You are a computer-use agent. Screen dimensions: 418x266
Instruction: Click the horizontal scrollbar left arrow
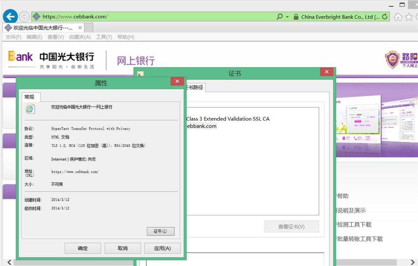click(10, 262)
